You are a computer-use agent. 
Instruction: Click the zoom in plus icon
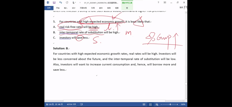click(177, 104)
